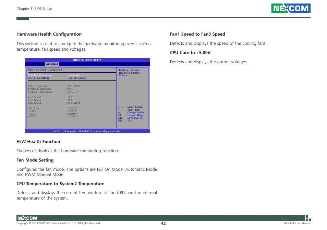Click the Chapter 3: BIOS Setup header

click(34, 9)
